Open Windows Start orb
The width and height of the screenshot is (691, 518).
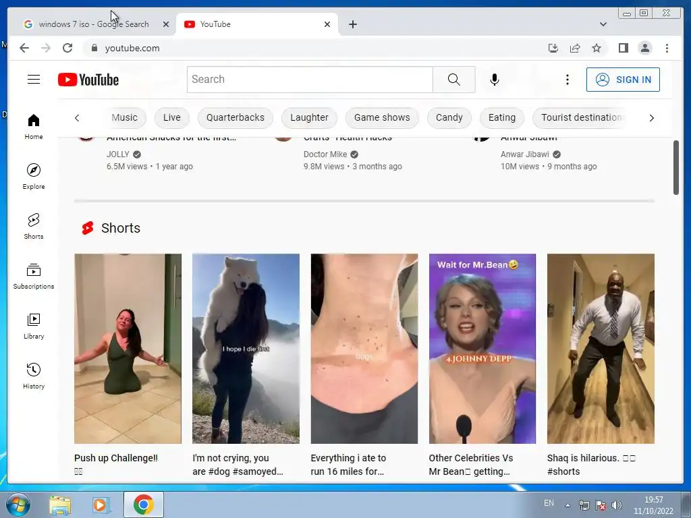tap(18, 505)
